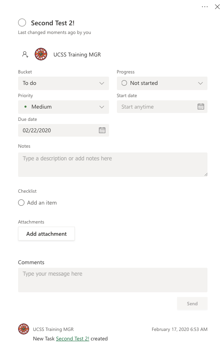Expand the Bucket To do dropdown
The image size is (224, 357).
click(63, 83)
